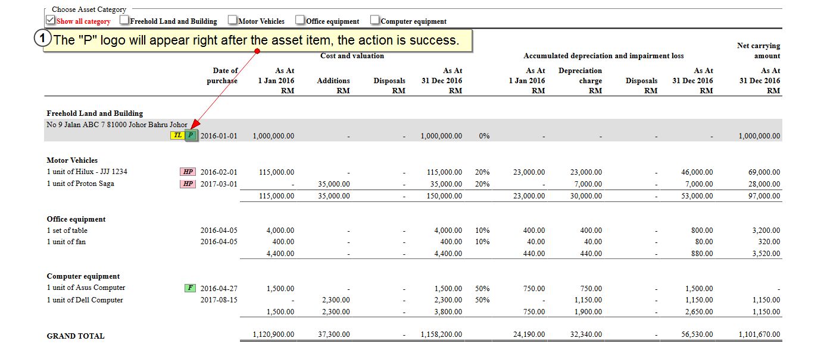This screenshot has height=363, width=827.
Task: Click the HP badge beside Hilux
Action: pyautogui.click(x=188, y=172)
